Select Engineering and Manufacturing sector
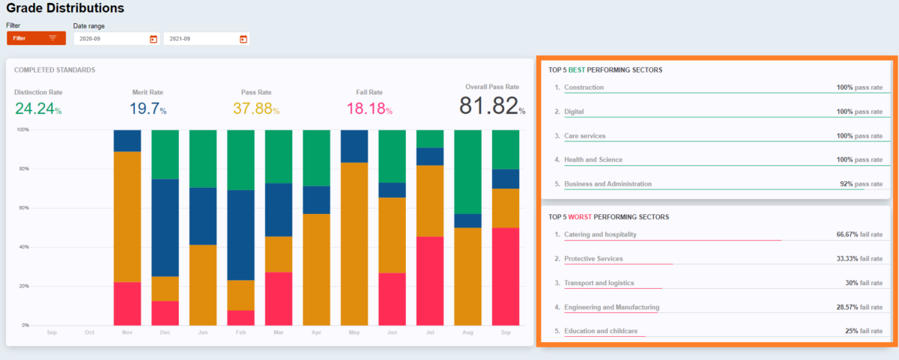The height and width of the screenshot is (360, 899). click(x=611, y=308)
